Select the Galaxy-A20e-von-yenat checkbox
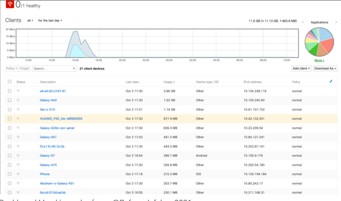This screenshot has height=201, width=341. [9, 128]
